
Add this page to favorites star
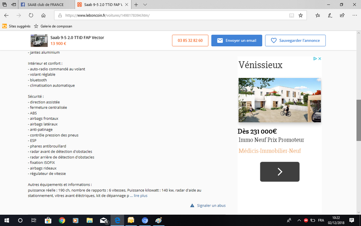tap(301, 16)
